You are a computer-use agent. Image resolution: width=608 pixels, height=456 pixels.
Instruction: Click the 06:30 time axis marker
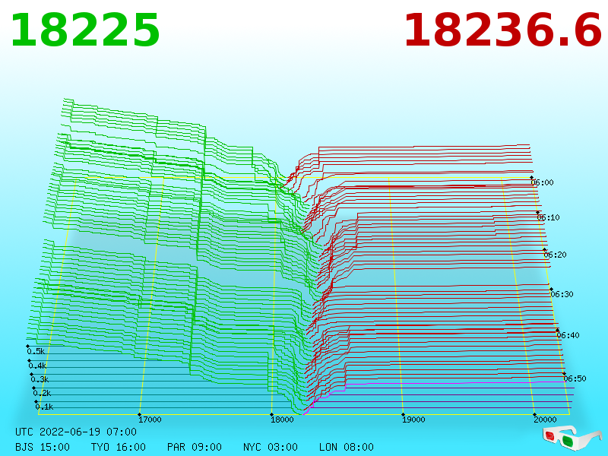562,294
